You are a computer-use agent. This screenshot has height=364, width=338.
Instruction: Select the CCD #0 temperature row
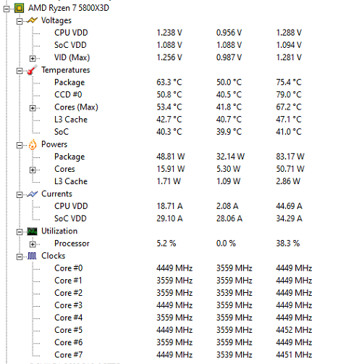pos(68,94)
